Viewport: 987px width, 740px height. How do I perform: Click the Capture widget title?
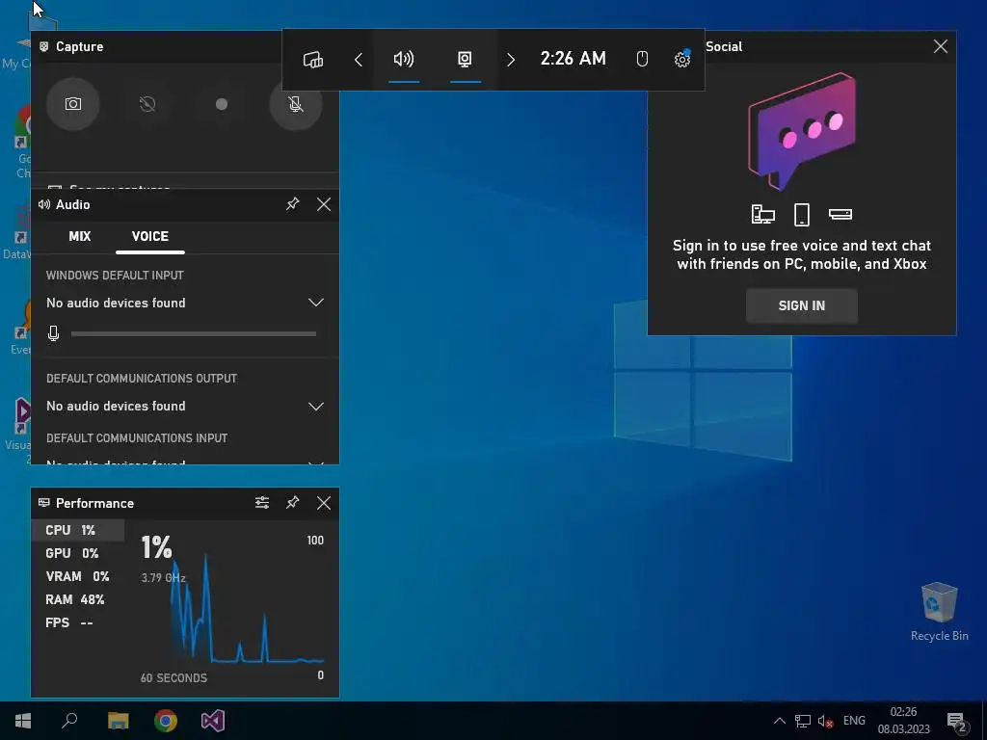(x=79, y=46)
